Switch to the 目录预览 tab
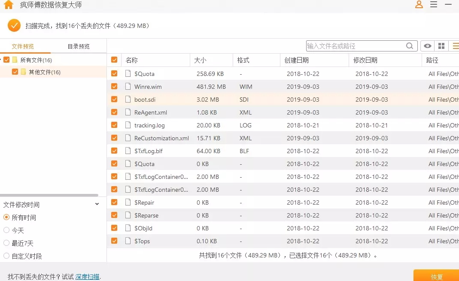Screen dimensions: 459x281 [79, 46]
